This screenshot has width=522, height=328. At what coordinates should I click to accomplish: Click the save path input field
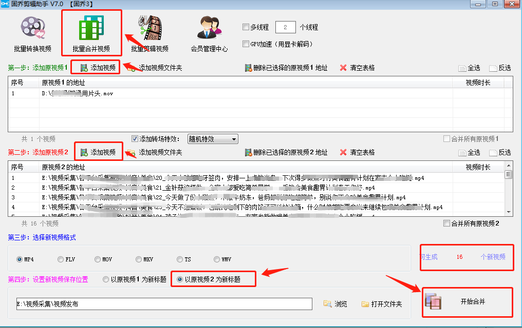click(164, 304)
